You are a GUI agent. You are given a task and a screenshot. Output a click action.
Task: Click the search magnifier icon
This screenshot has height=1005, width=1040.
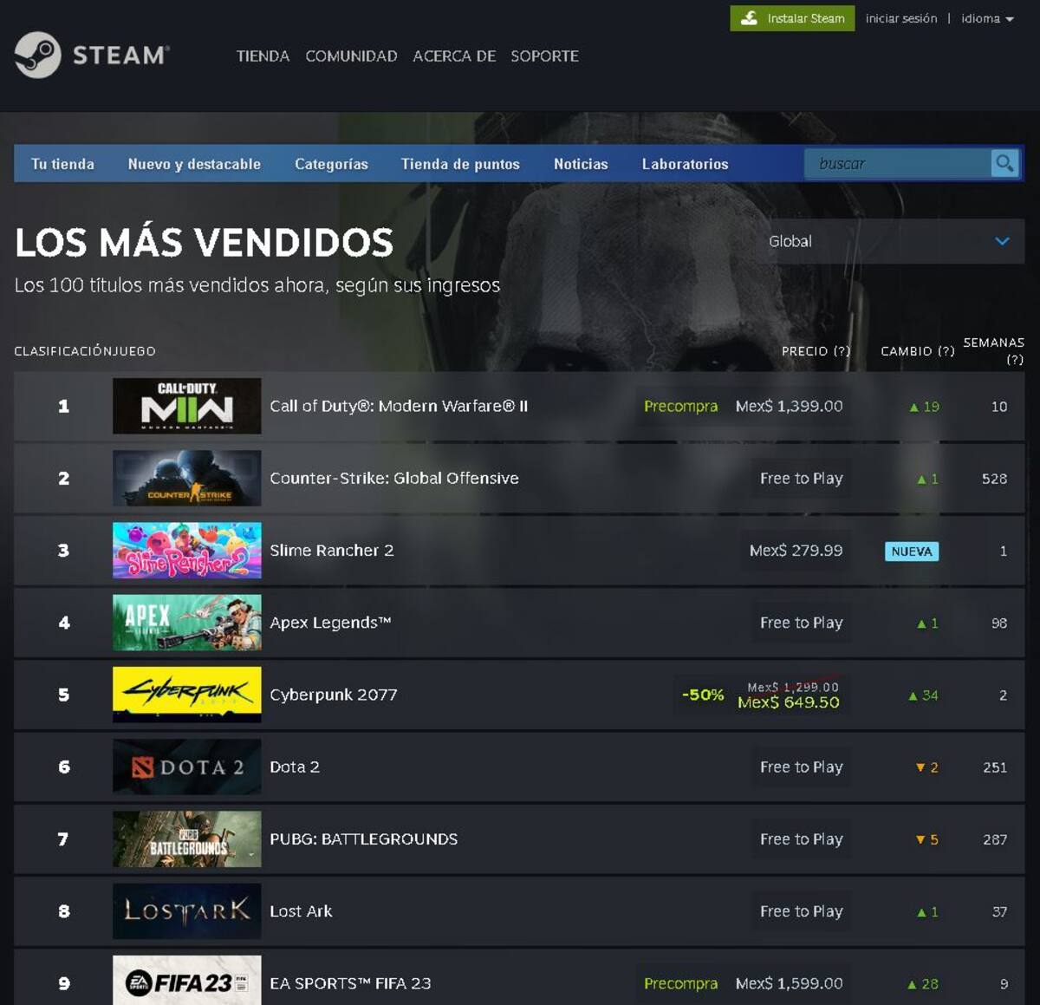pyautogui.click(x=1004, y=163)
